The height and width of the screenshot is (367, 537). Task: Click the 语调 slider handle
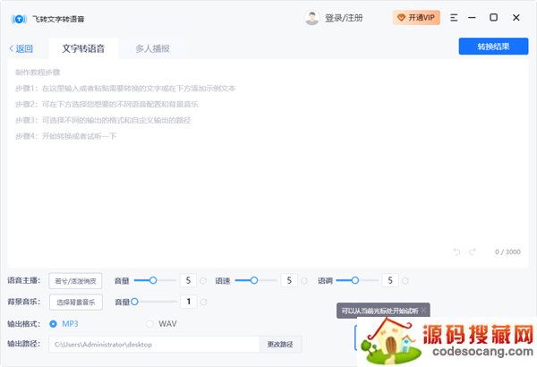355,280
